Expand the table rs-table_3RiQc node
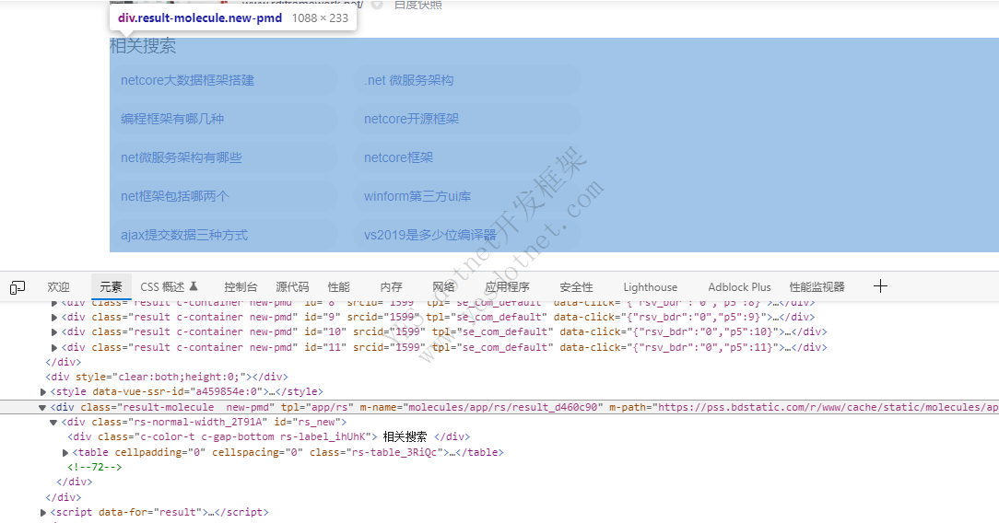Screen dimensions: 999x523 pos(65,453)
